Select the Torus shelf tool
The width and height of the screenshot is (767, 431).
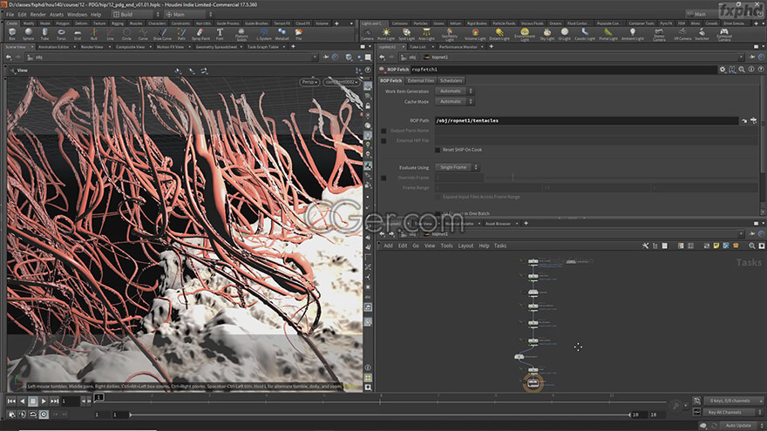(61, 34)
